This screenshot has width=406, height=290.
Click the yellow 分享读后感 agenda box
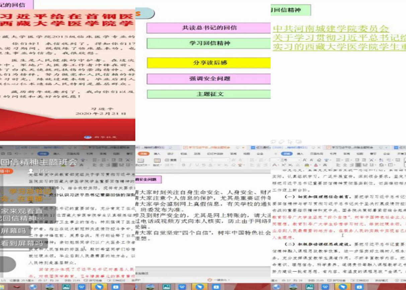point(209,63)
